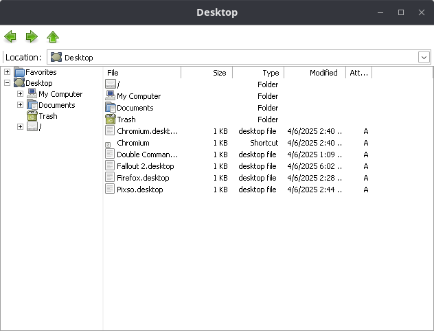Expand the Favorites tree node
This screenshot has height=331, width=434.
pos(7,72)
